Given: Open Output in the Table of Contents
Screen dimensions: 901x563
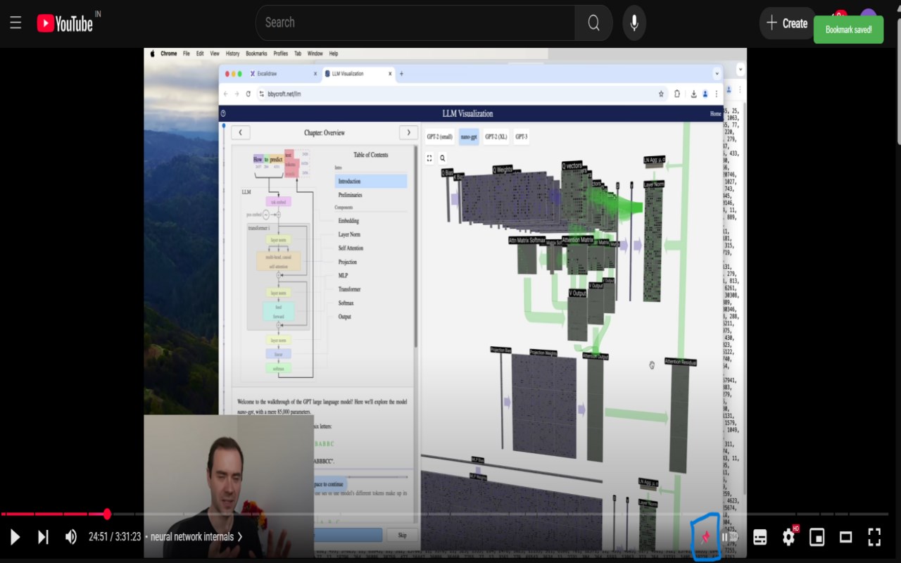Looking at the screenshot, I should (x=344, y=317).
